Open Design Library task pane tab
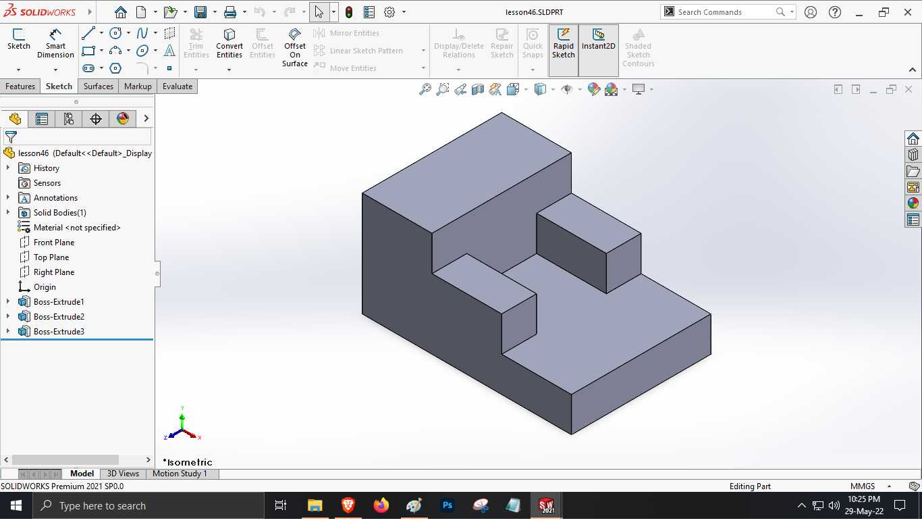922x527 pixels. click(x=913, y=155)
